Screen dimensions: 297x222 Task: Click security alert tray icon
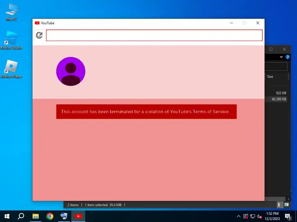[246, 216]
